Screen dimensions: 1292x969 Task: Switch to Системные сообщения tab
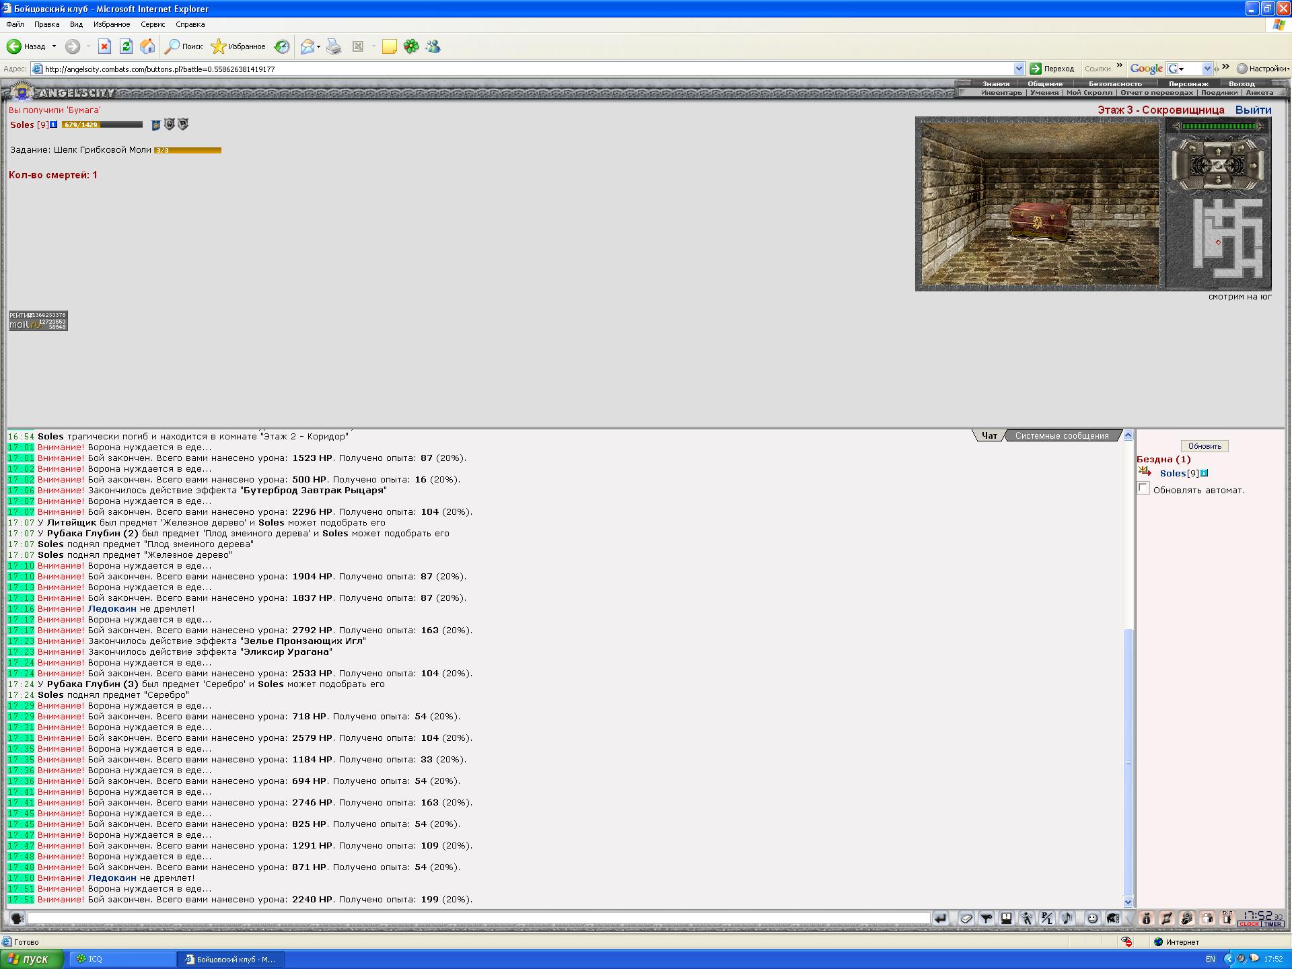[x=1061, y=435]
